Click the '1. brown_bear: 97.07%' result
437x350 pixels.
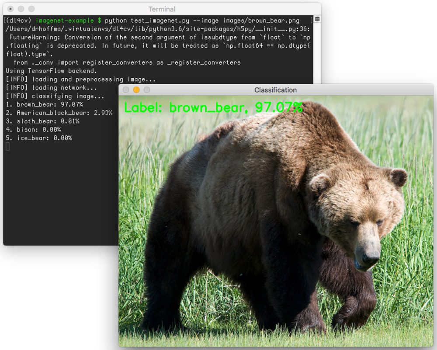[44, 104]
